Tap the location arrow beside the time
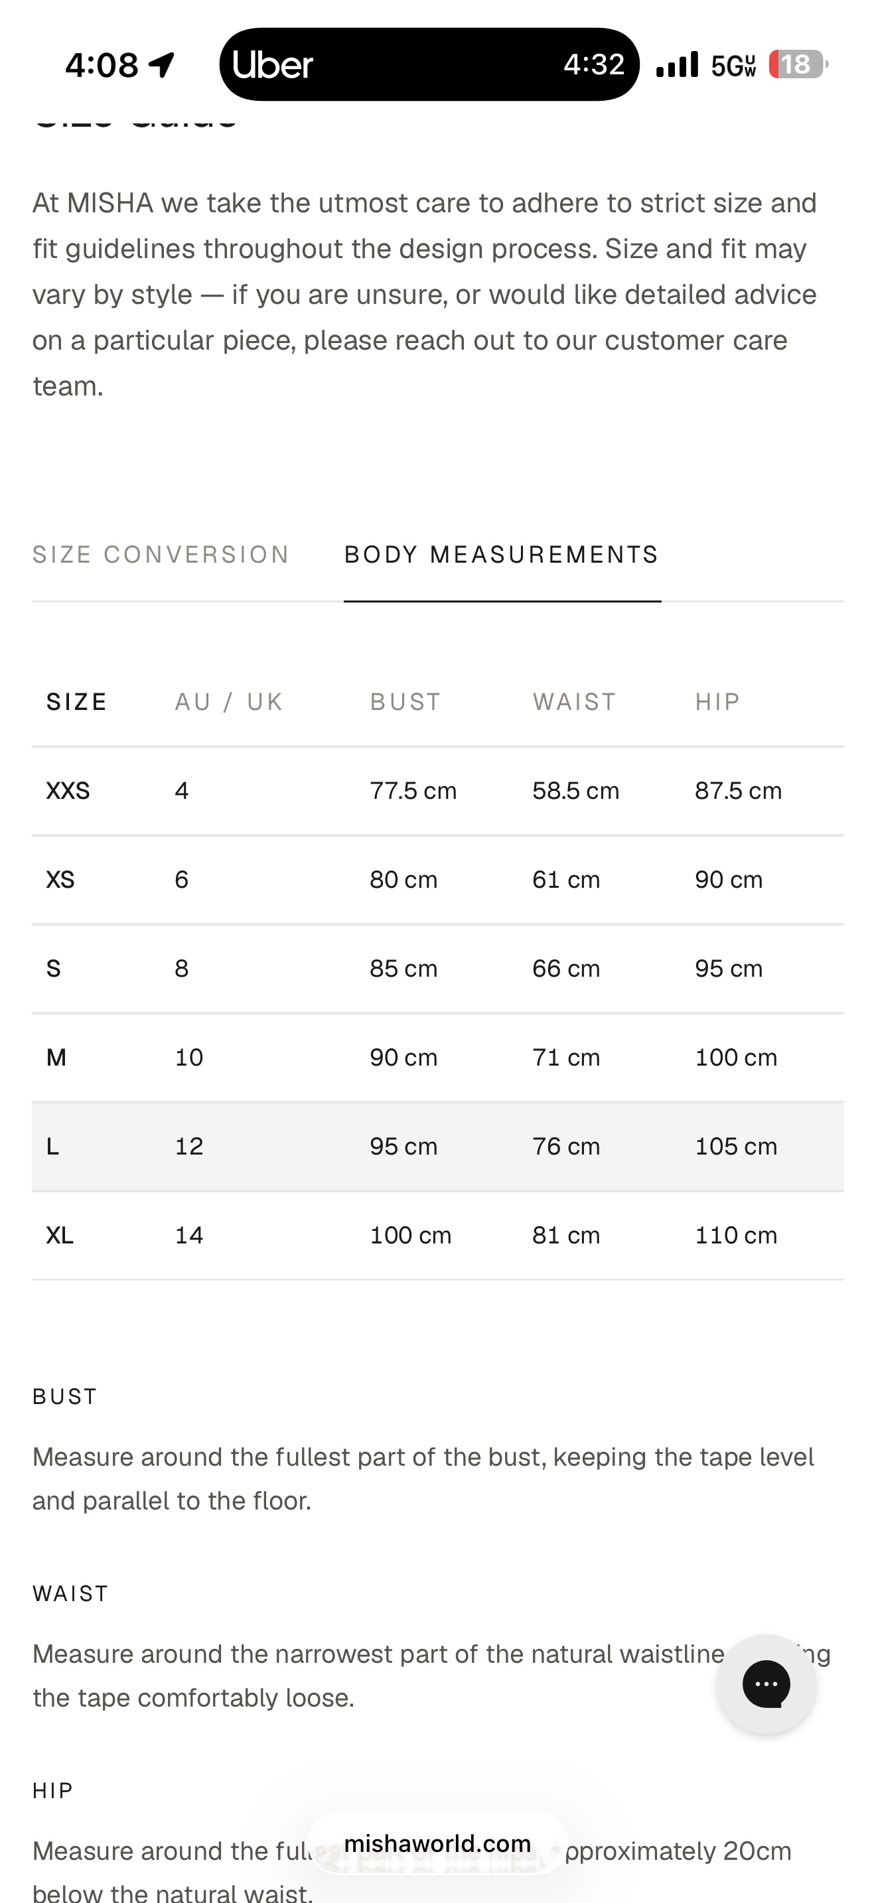This screenshot has height=1903, width=876. coord(161,65)
